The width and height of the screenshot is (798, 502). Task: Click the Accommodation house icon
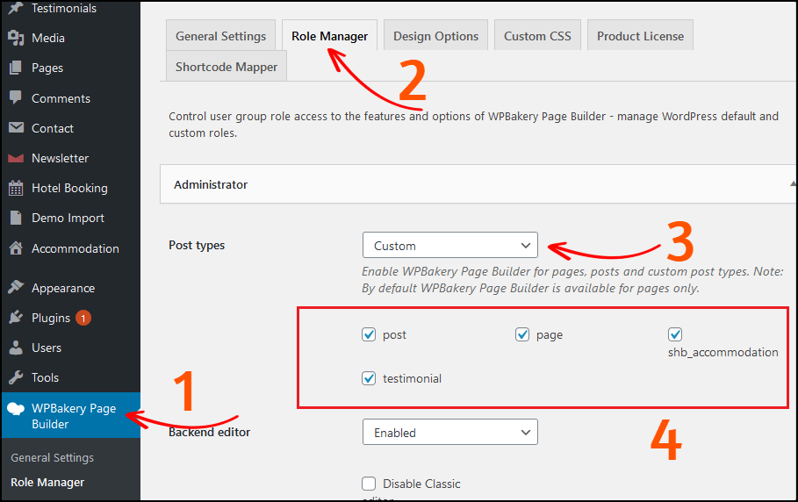[x=16, y=248]
